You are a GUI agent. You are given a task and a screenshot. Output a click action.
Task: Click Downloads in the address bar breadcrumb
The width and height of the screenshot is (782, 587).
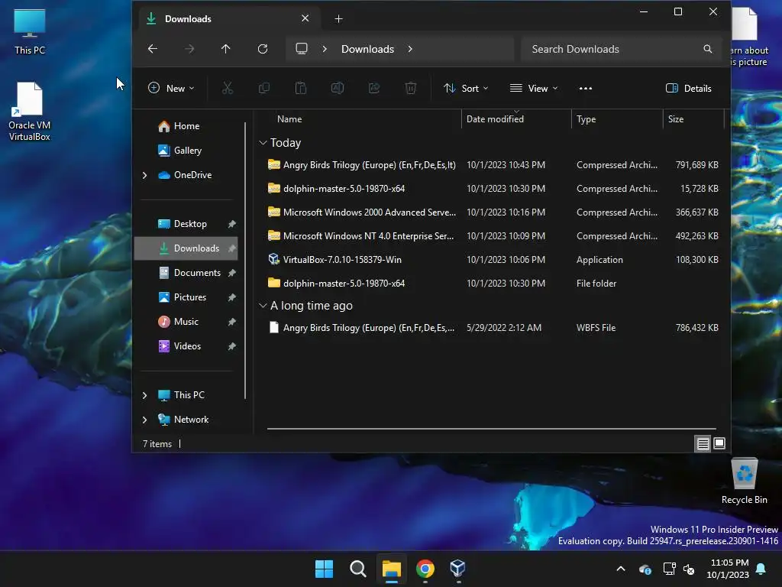click(x=367, y=49)
